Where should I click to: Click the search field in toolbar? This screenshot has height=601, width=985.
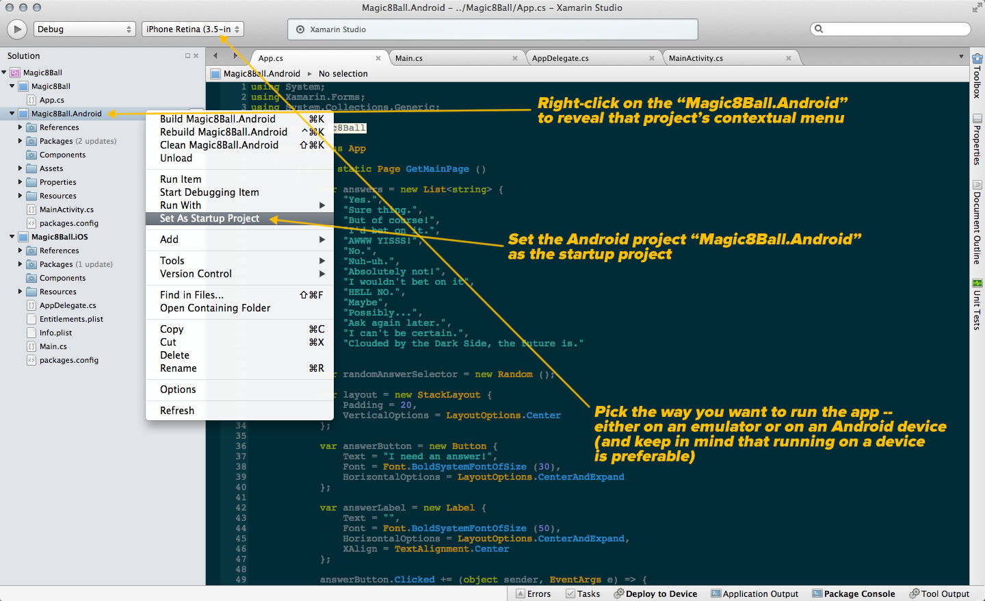point(890,29)
